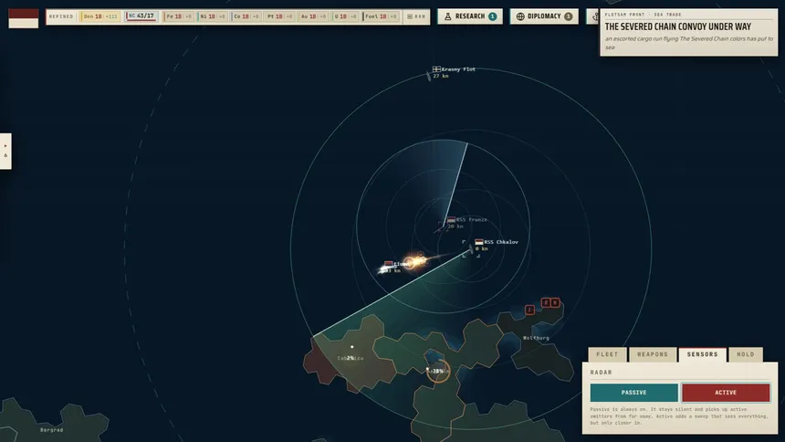Click the left of the two paired red markers
The height and width of the screenshot is (442, 785).
546,302
